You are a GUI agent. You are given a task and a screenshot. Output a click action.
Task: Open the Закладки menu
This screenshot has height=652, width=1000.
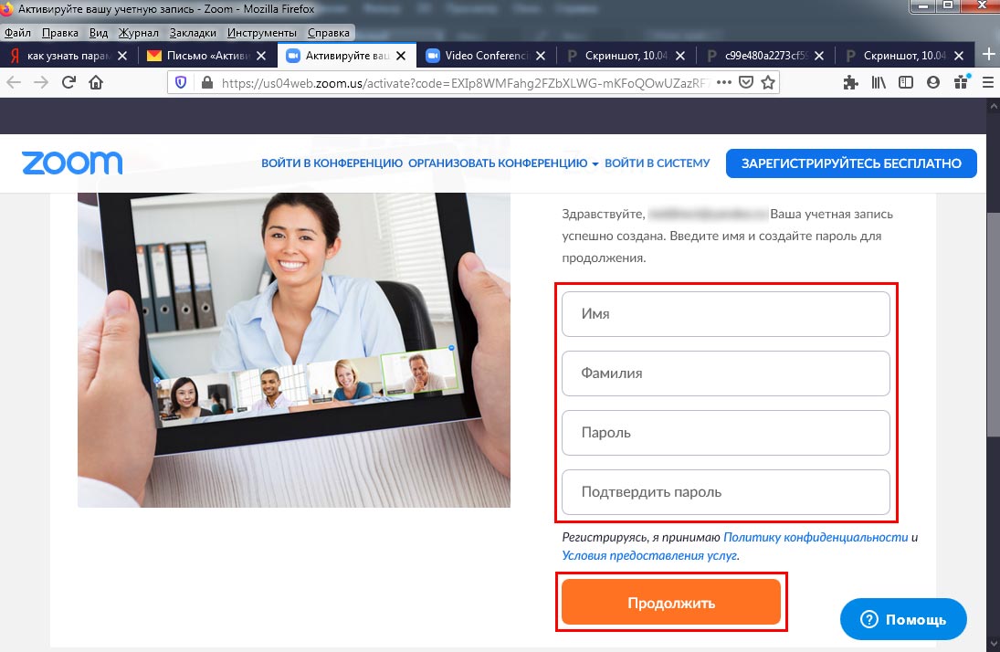pyautogui.click(x=192, y=33)
